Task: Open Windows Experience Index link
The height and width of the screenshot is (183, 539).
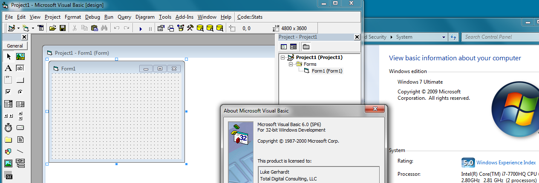Action: coord(506,163)
